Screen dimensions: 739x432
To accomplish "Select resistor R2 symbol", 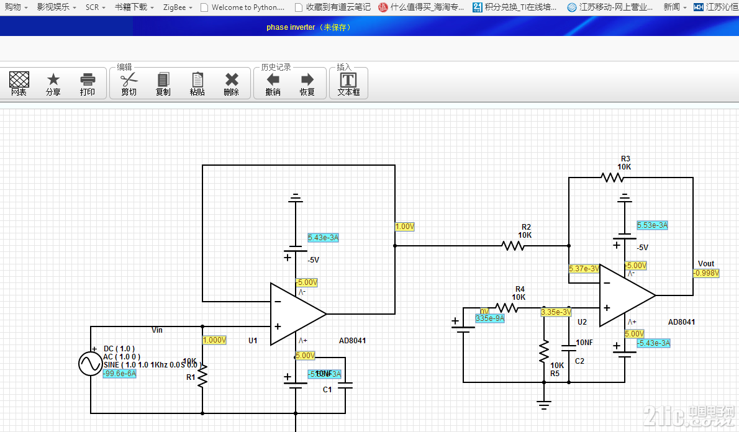I will click(513, 246).
